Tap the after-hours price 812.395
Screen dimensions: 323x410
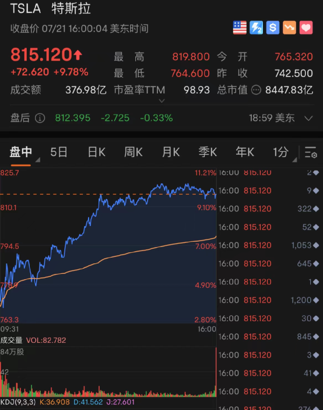click(x=73, y=118)
